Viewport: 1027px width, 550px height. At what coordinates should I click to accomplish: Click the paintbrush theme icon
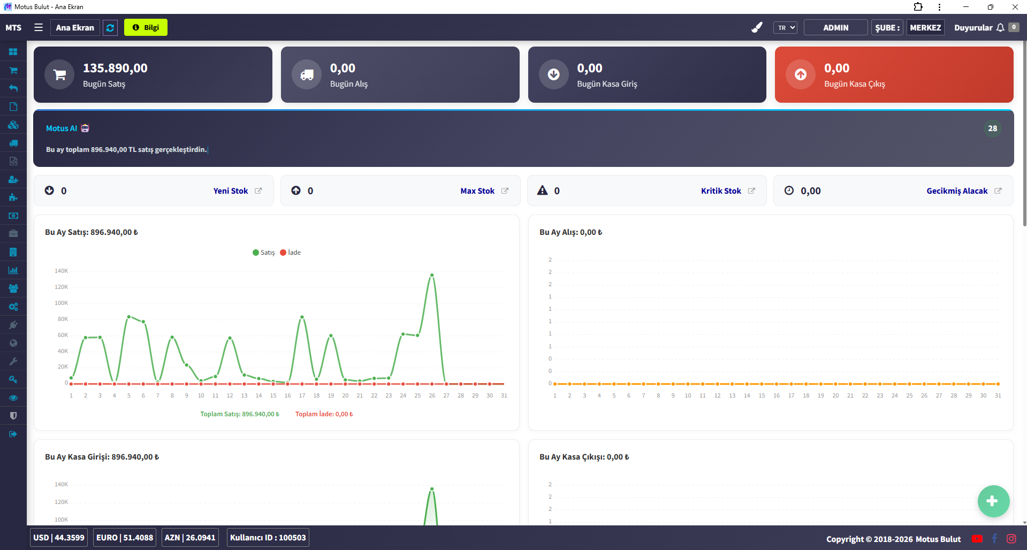[x=757, y=28]
